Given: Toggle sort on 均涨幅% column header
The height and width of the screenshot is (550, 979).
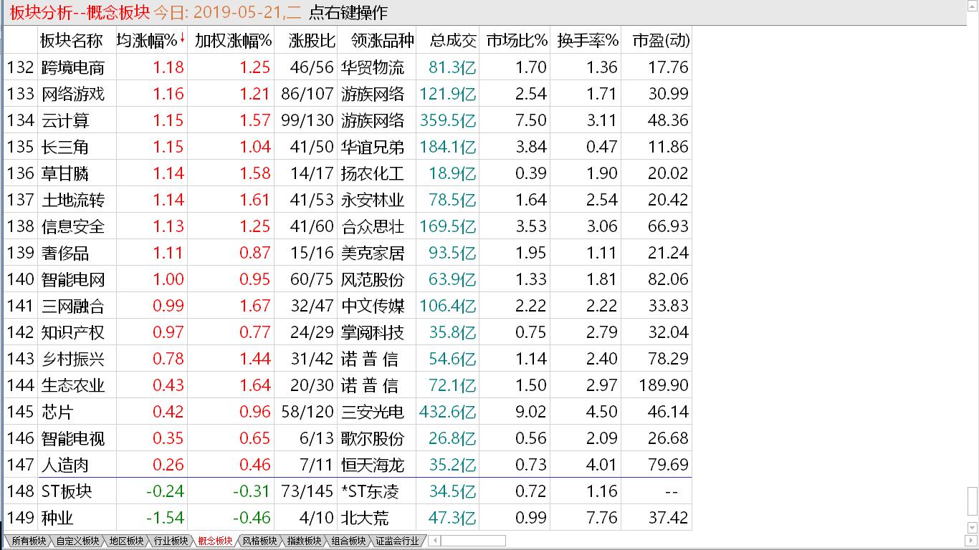Looking at the screenshot, I should pos(151,41).
